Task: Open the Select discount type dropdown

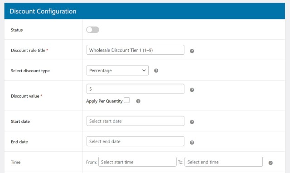Action: coord(117,70)
